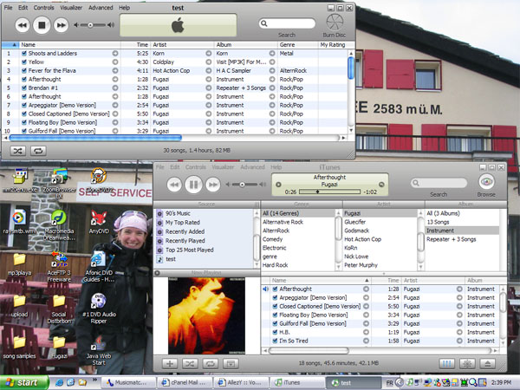Click the Browse eye icon

pos(486,182)
